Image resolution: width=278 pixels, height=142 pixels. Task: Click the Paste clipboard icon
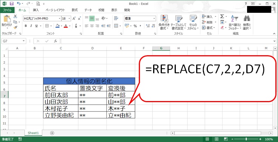[7, 19]
